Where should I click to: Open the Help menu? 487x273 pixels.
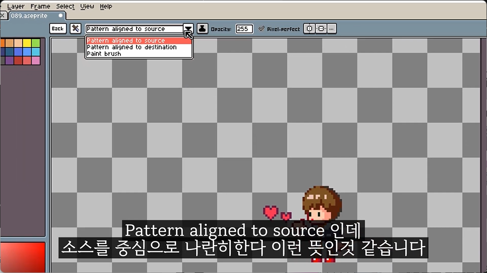click(106, 6)
